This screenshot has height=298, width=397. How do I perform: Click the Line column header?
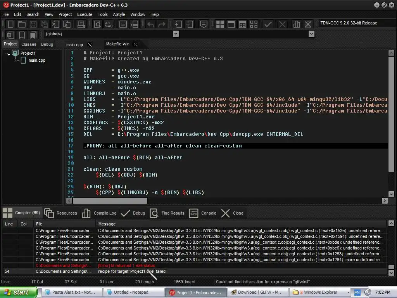[10, 224]
